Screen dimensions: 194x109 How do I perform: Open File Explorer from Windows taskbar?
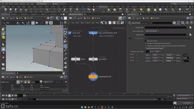(85, 107)
